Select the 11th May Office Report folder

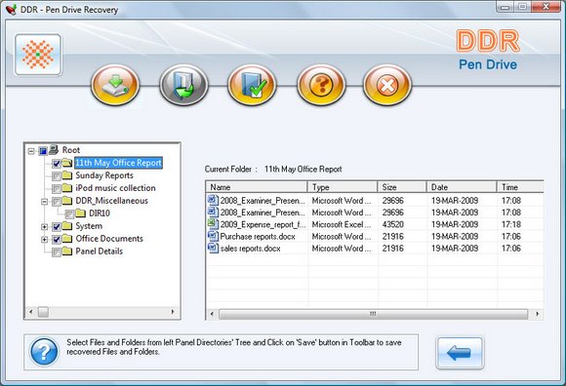118,163
